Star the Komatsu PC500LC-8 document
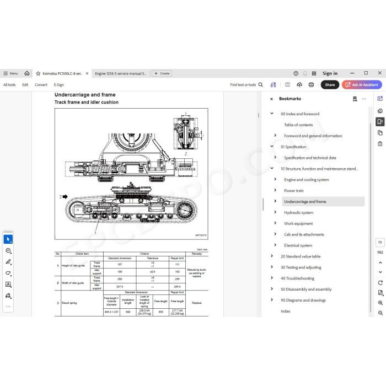 pyautogui.click(x=38, y=73)
